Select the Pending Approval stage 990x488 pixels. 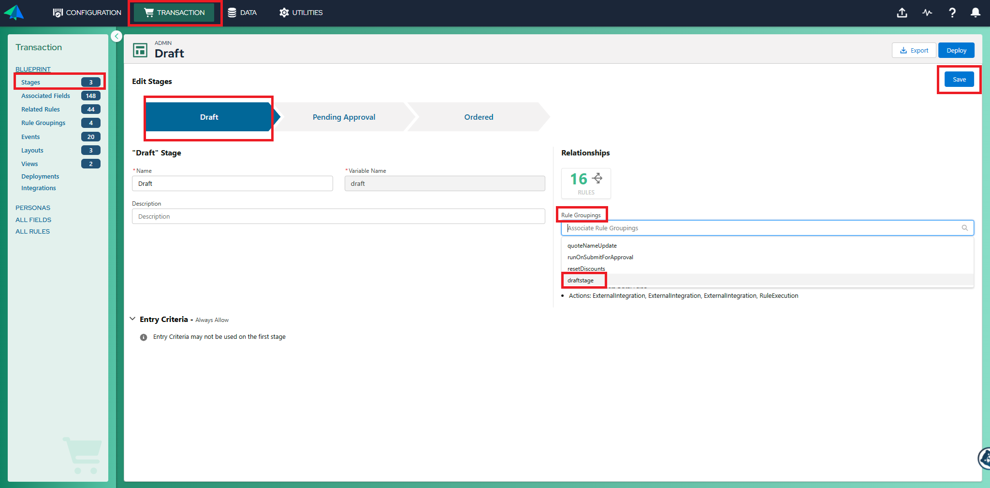pyautogui.click(x=344, y=117)
